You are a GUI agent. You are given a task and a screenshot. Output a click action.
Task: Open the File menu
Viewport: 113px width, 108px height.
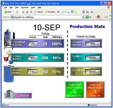click(6, 7)
